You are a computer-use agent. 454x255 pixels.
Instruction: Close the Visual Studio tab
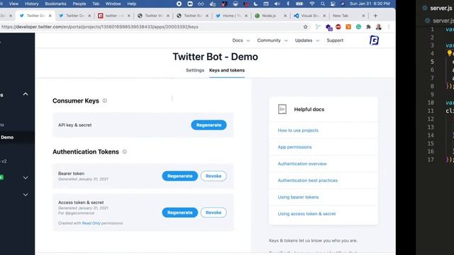coord(324,16)
